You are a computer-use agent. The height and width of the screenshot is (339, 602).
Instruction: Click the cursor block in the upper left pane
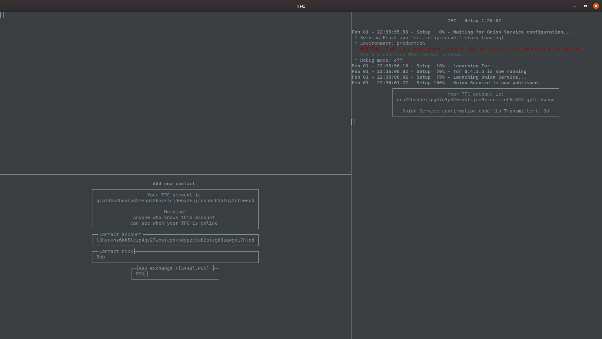tap(2, 15)
